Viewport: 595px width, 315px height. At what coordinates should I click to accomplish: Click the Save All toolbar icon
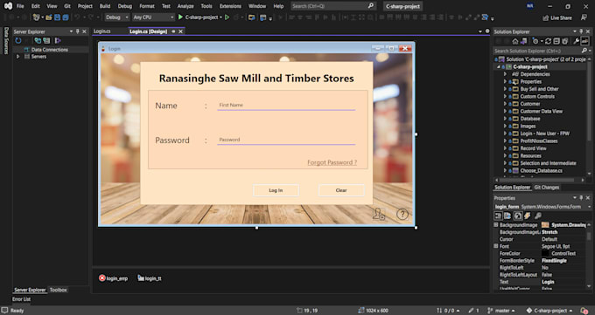click(66, 17)
